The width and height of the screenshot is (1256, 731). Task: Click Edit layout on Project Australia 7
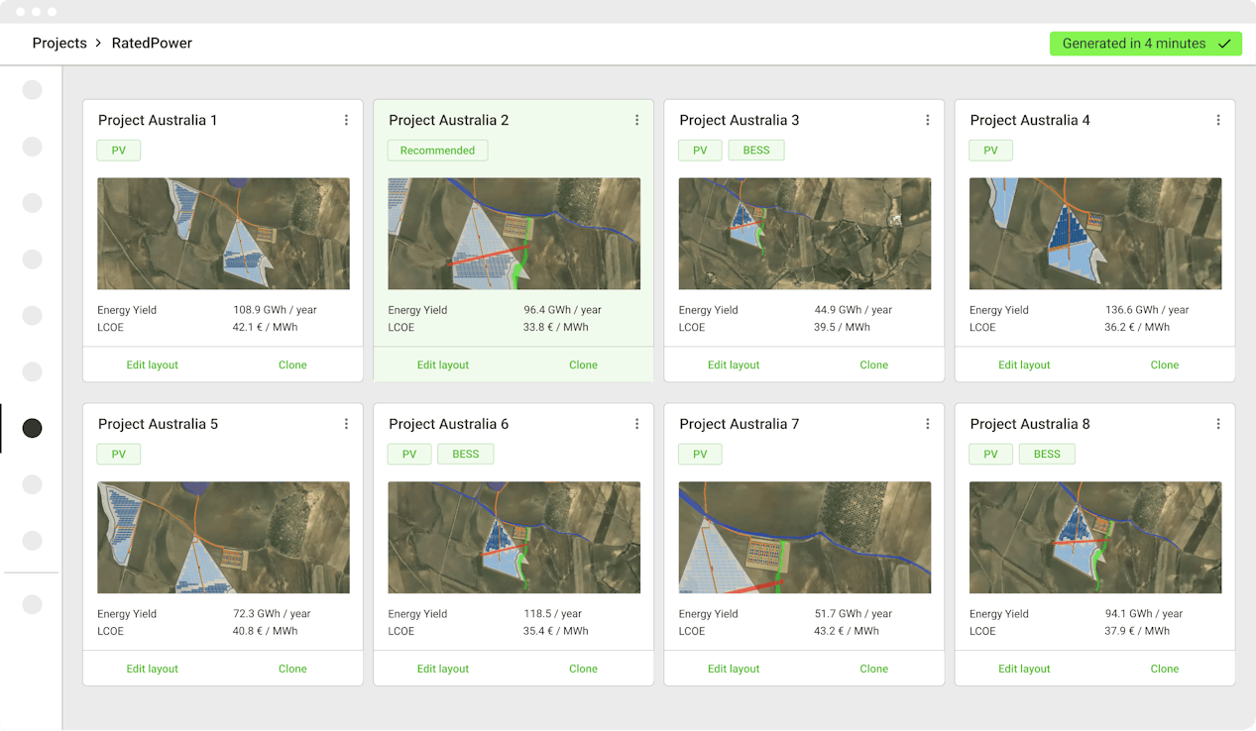coord(734,669)
